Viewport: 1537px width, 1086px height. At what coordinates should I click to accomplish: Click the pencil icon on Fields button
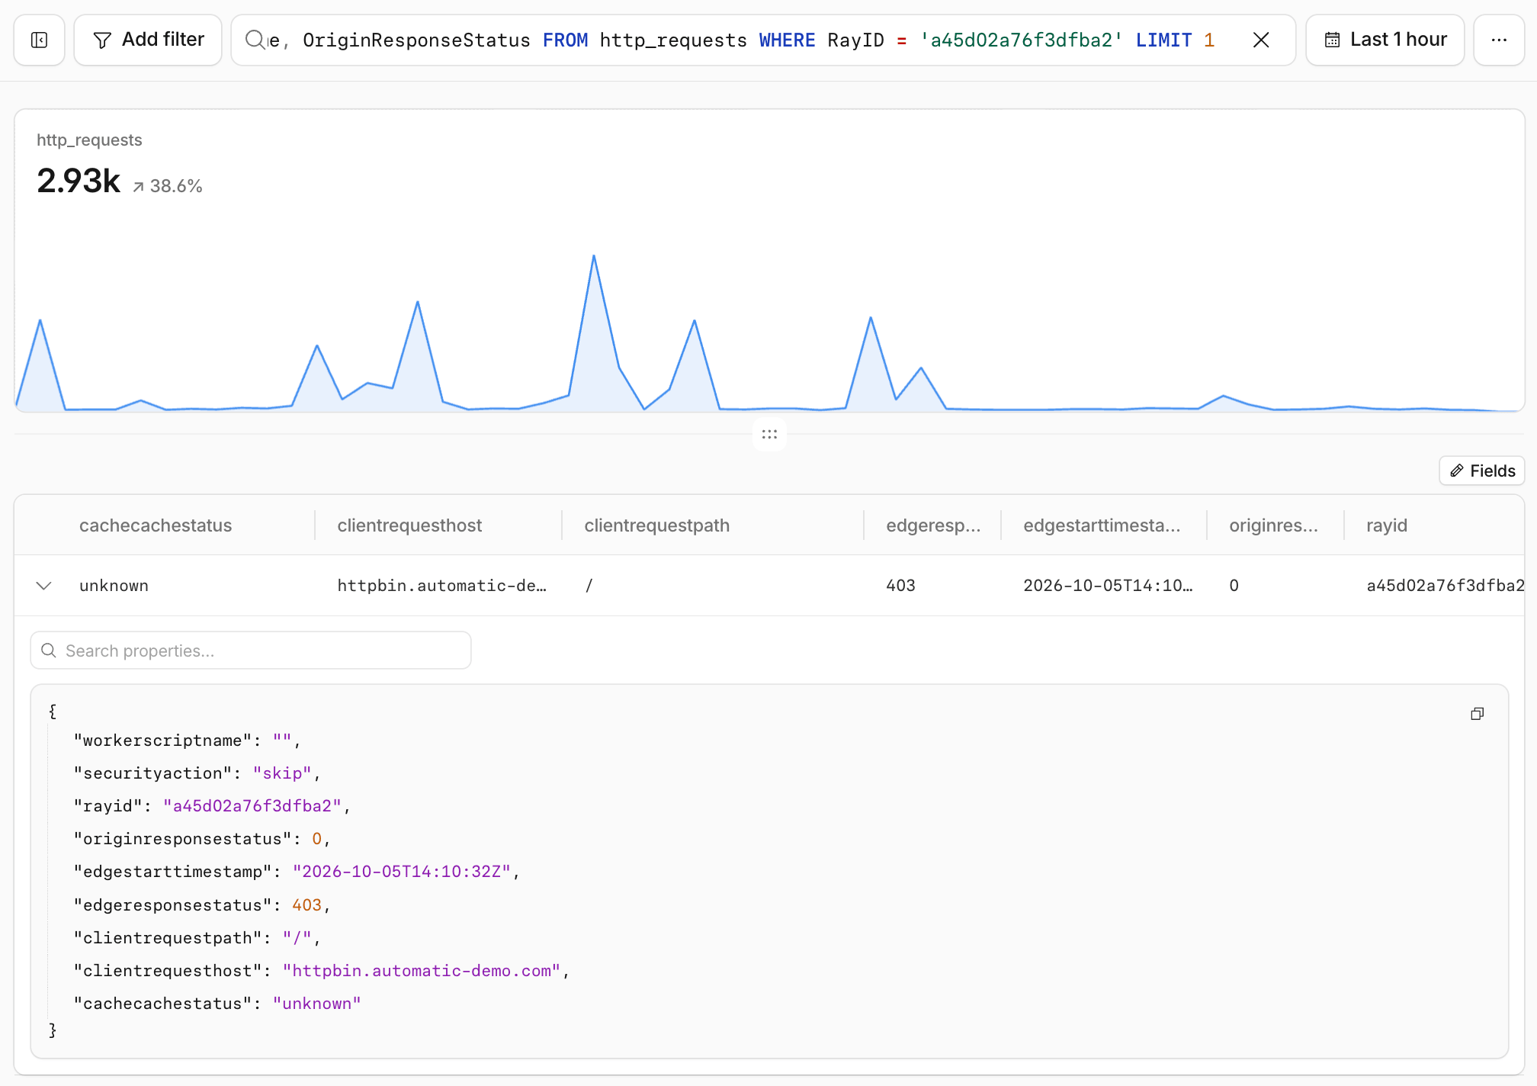pos(1457,471)
